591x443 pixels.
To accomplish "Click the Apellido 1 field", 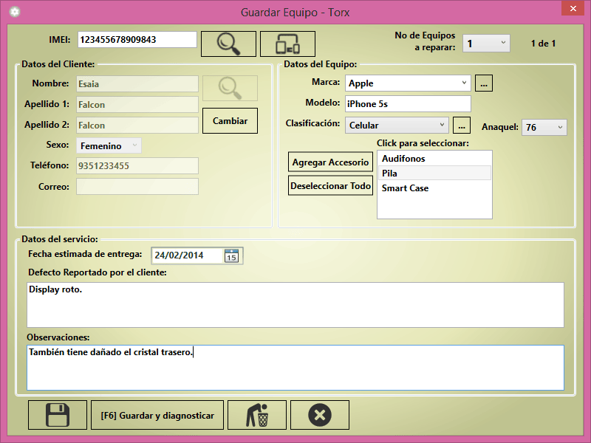I will tap(137, 105).
